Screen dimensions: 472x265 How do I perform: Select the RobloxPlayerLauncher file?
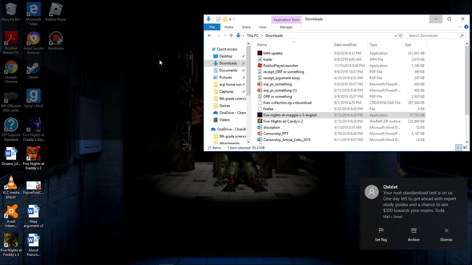pyautogui.click(x=341, y=66)
